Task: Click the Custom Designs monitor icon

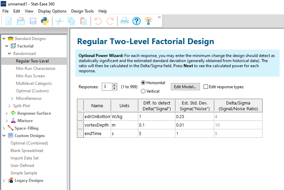Action: [11, 135]
